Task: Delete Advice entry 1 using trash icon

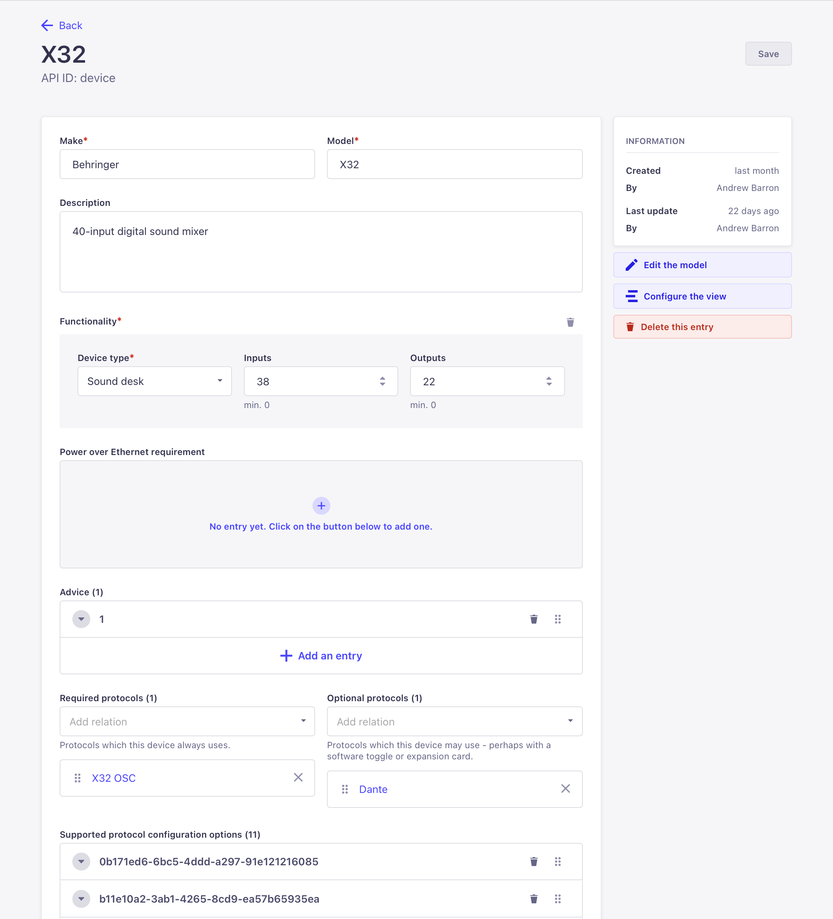Action: [533, 619]
